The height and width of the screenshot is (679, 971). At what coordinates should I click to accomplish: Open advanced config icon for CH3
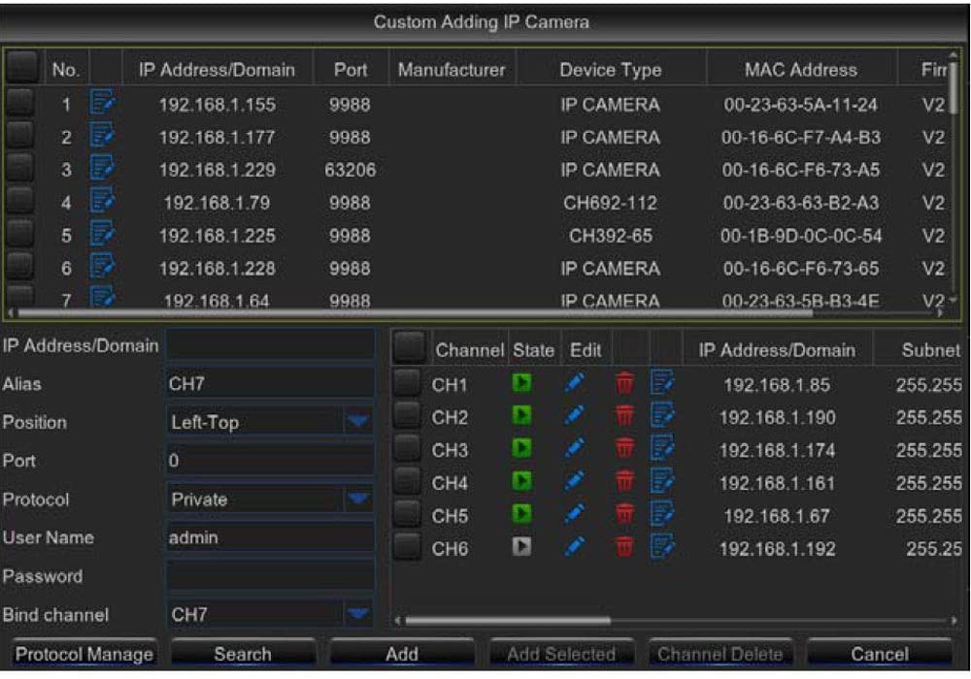[x=662, y=449]
